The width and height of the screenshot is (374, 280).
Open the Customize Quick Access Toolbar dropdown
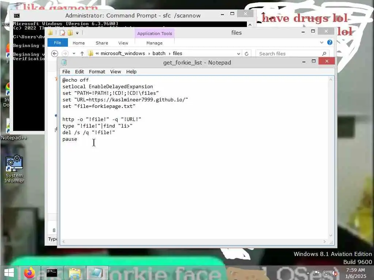point(77,33)
